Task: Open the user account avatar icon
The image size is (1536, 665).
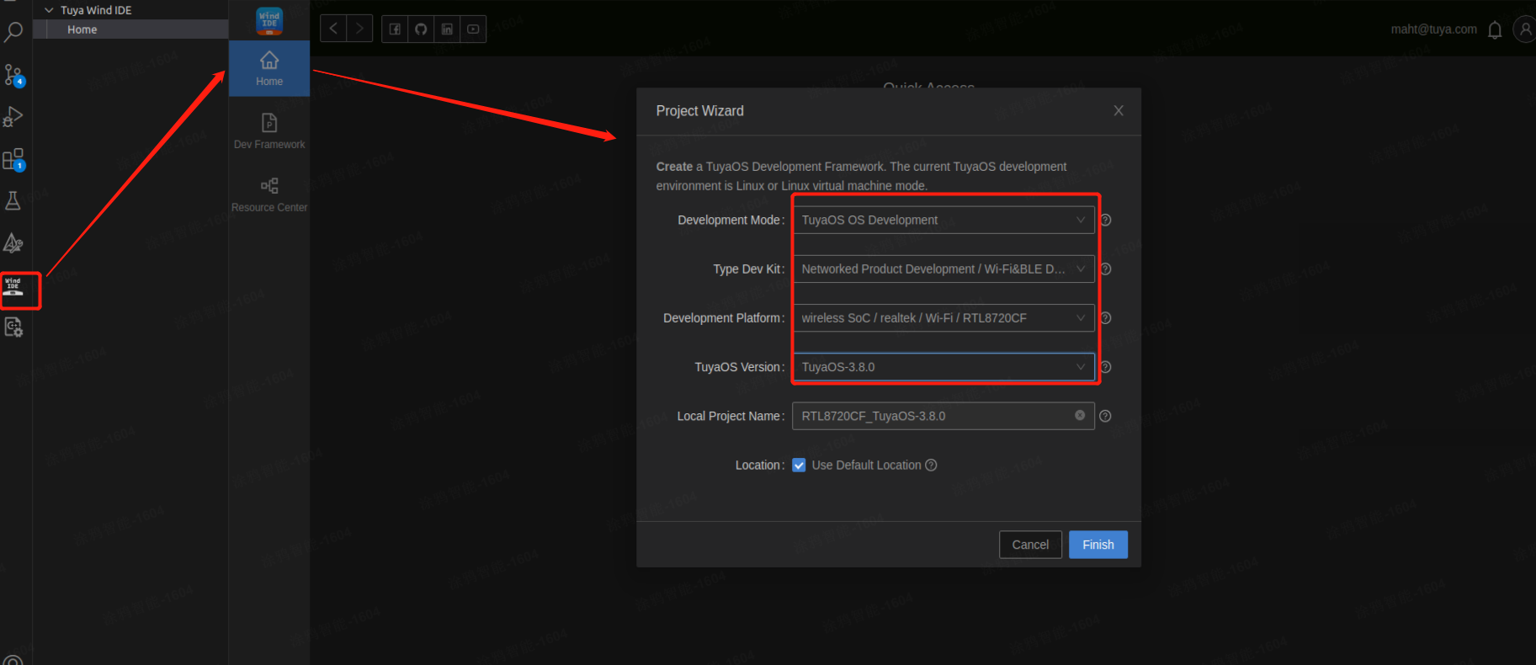Action: coord(1525,29)
